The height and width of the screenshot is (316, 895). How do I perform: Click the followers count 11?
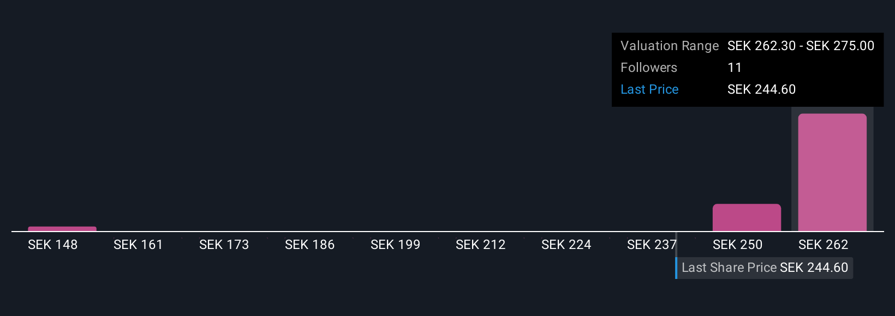(x=735, y=68)
